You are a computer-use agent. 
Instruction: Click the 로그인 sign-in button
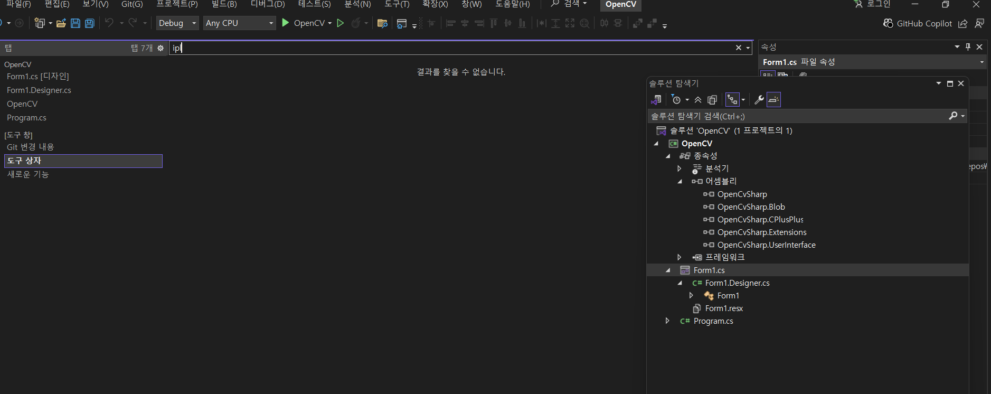[872, 4]
